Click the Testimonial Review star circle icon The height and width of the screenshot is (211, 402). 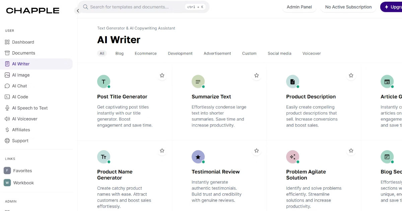click(198, 157)
